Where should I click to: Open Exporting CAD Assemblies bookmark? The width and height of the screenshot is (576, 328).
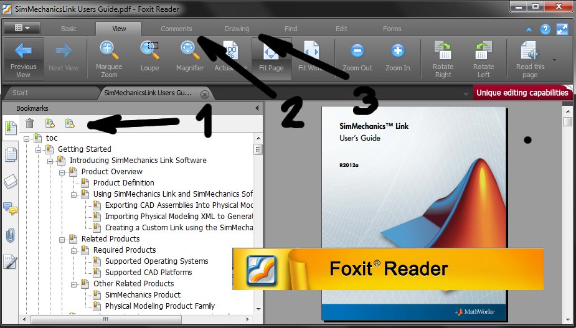coord(179,205)
